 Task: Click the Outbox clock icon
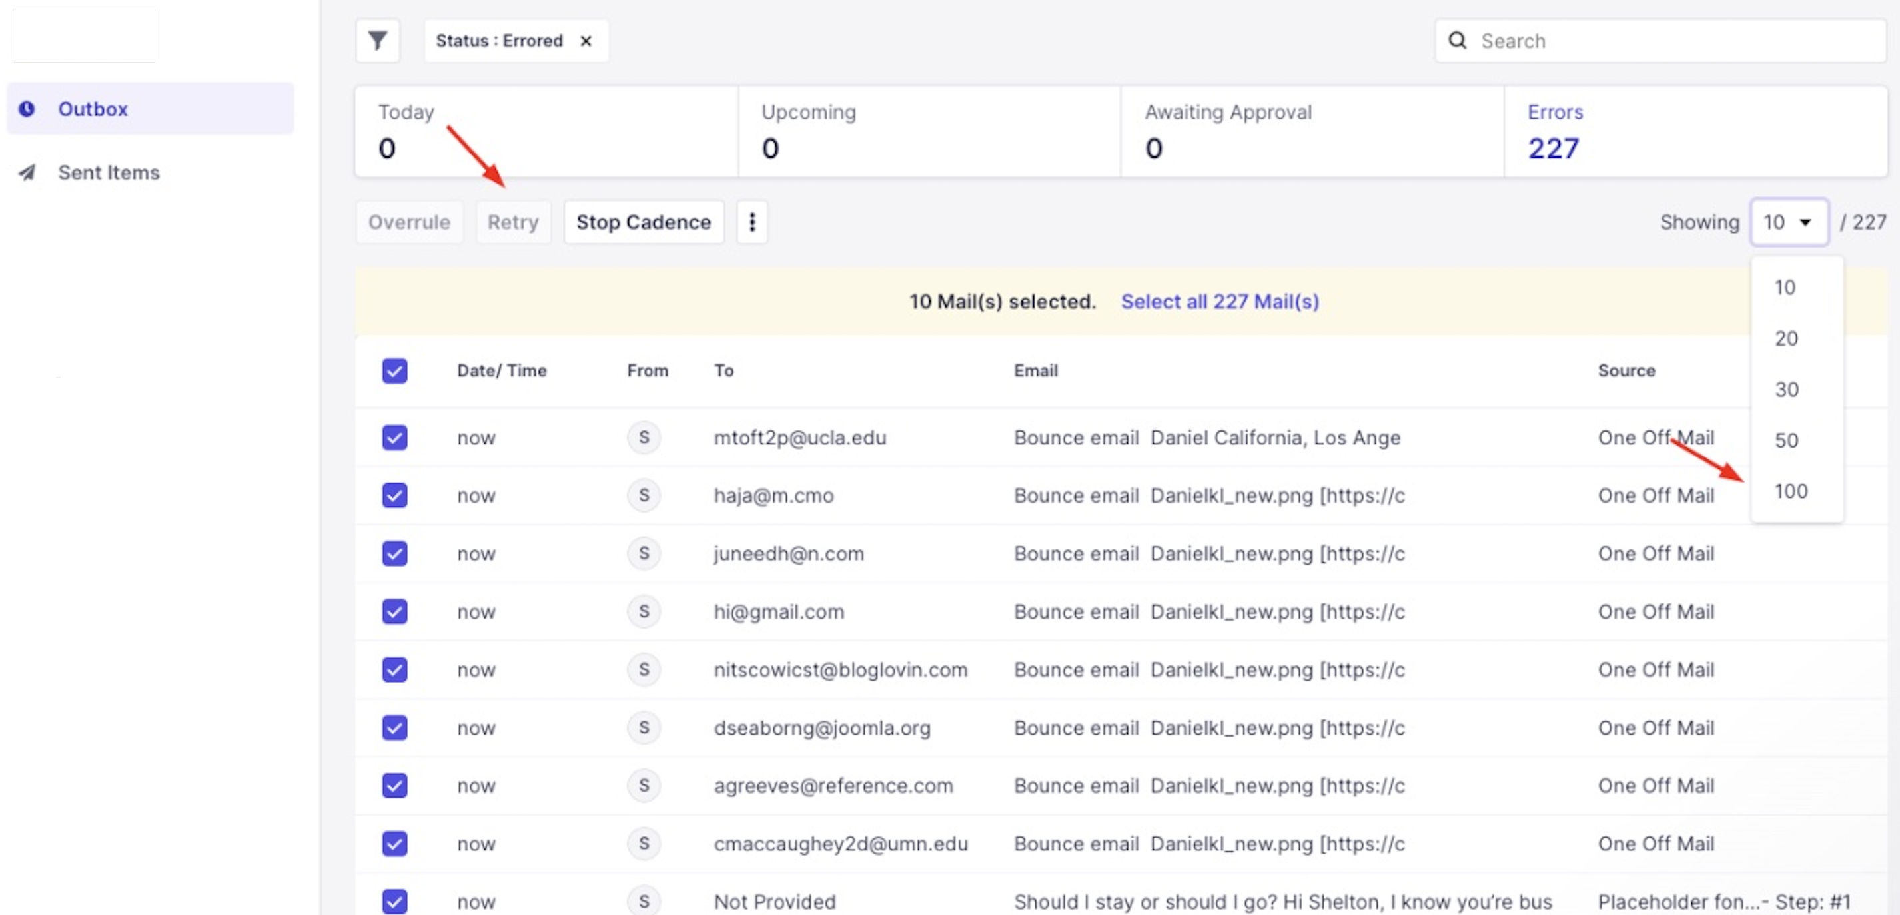click(x=27, y=109)
